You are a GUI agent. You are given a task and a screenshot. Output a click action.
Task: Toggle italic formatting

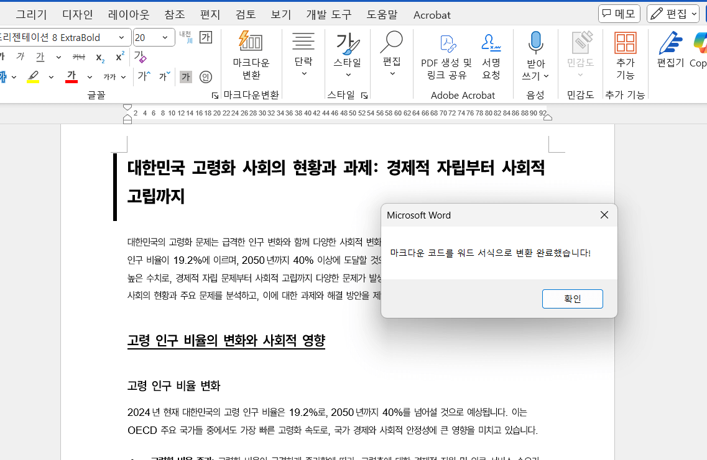(21, 56)
